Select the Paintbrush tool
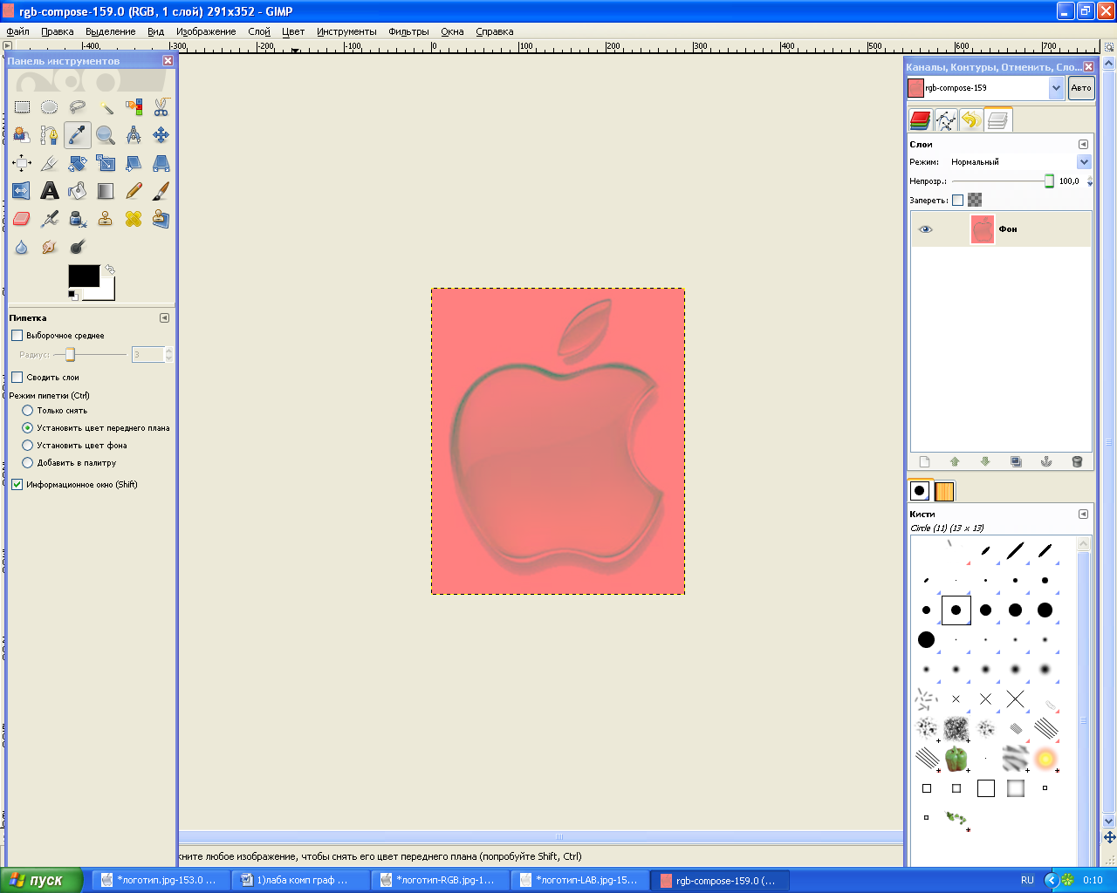 coord(161,191)
